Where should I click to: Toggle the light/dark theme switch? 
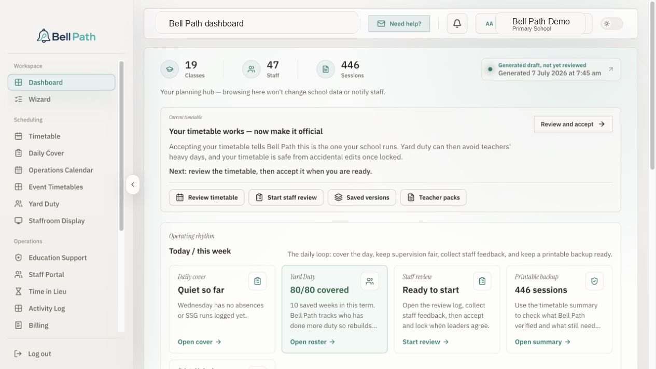click(611, 23)
